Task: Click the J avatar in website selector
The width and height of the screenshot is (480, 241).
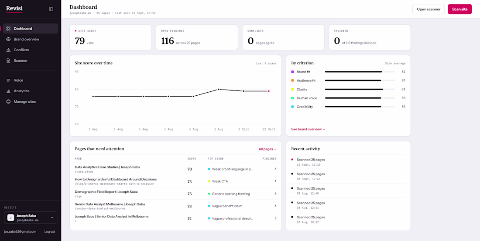Action: [11, 218]
